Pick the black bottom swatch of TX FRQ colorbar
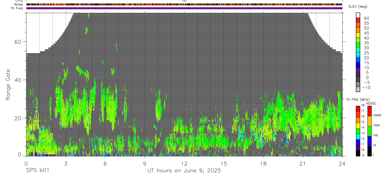Viewport: 385px width, 177px height. pyautogui.click(x=358, y=153)
